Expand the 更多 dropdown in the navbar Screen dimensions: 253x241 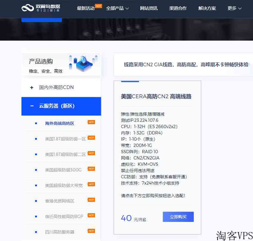pyautogui.click(x=235, y=8)
